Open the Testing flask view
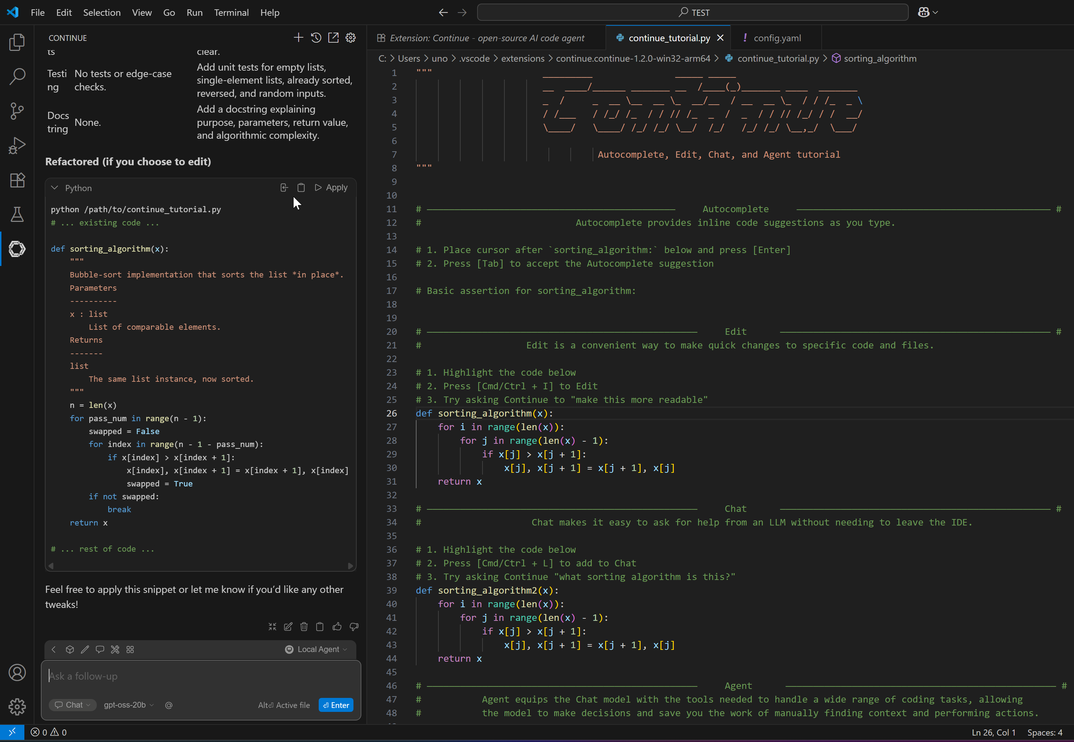This screenshot has height=742, width=1074. click(x=17, y=214)
